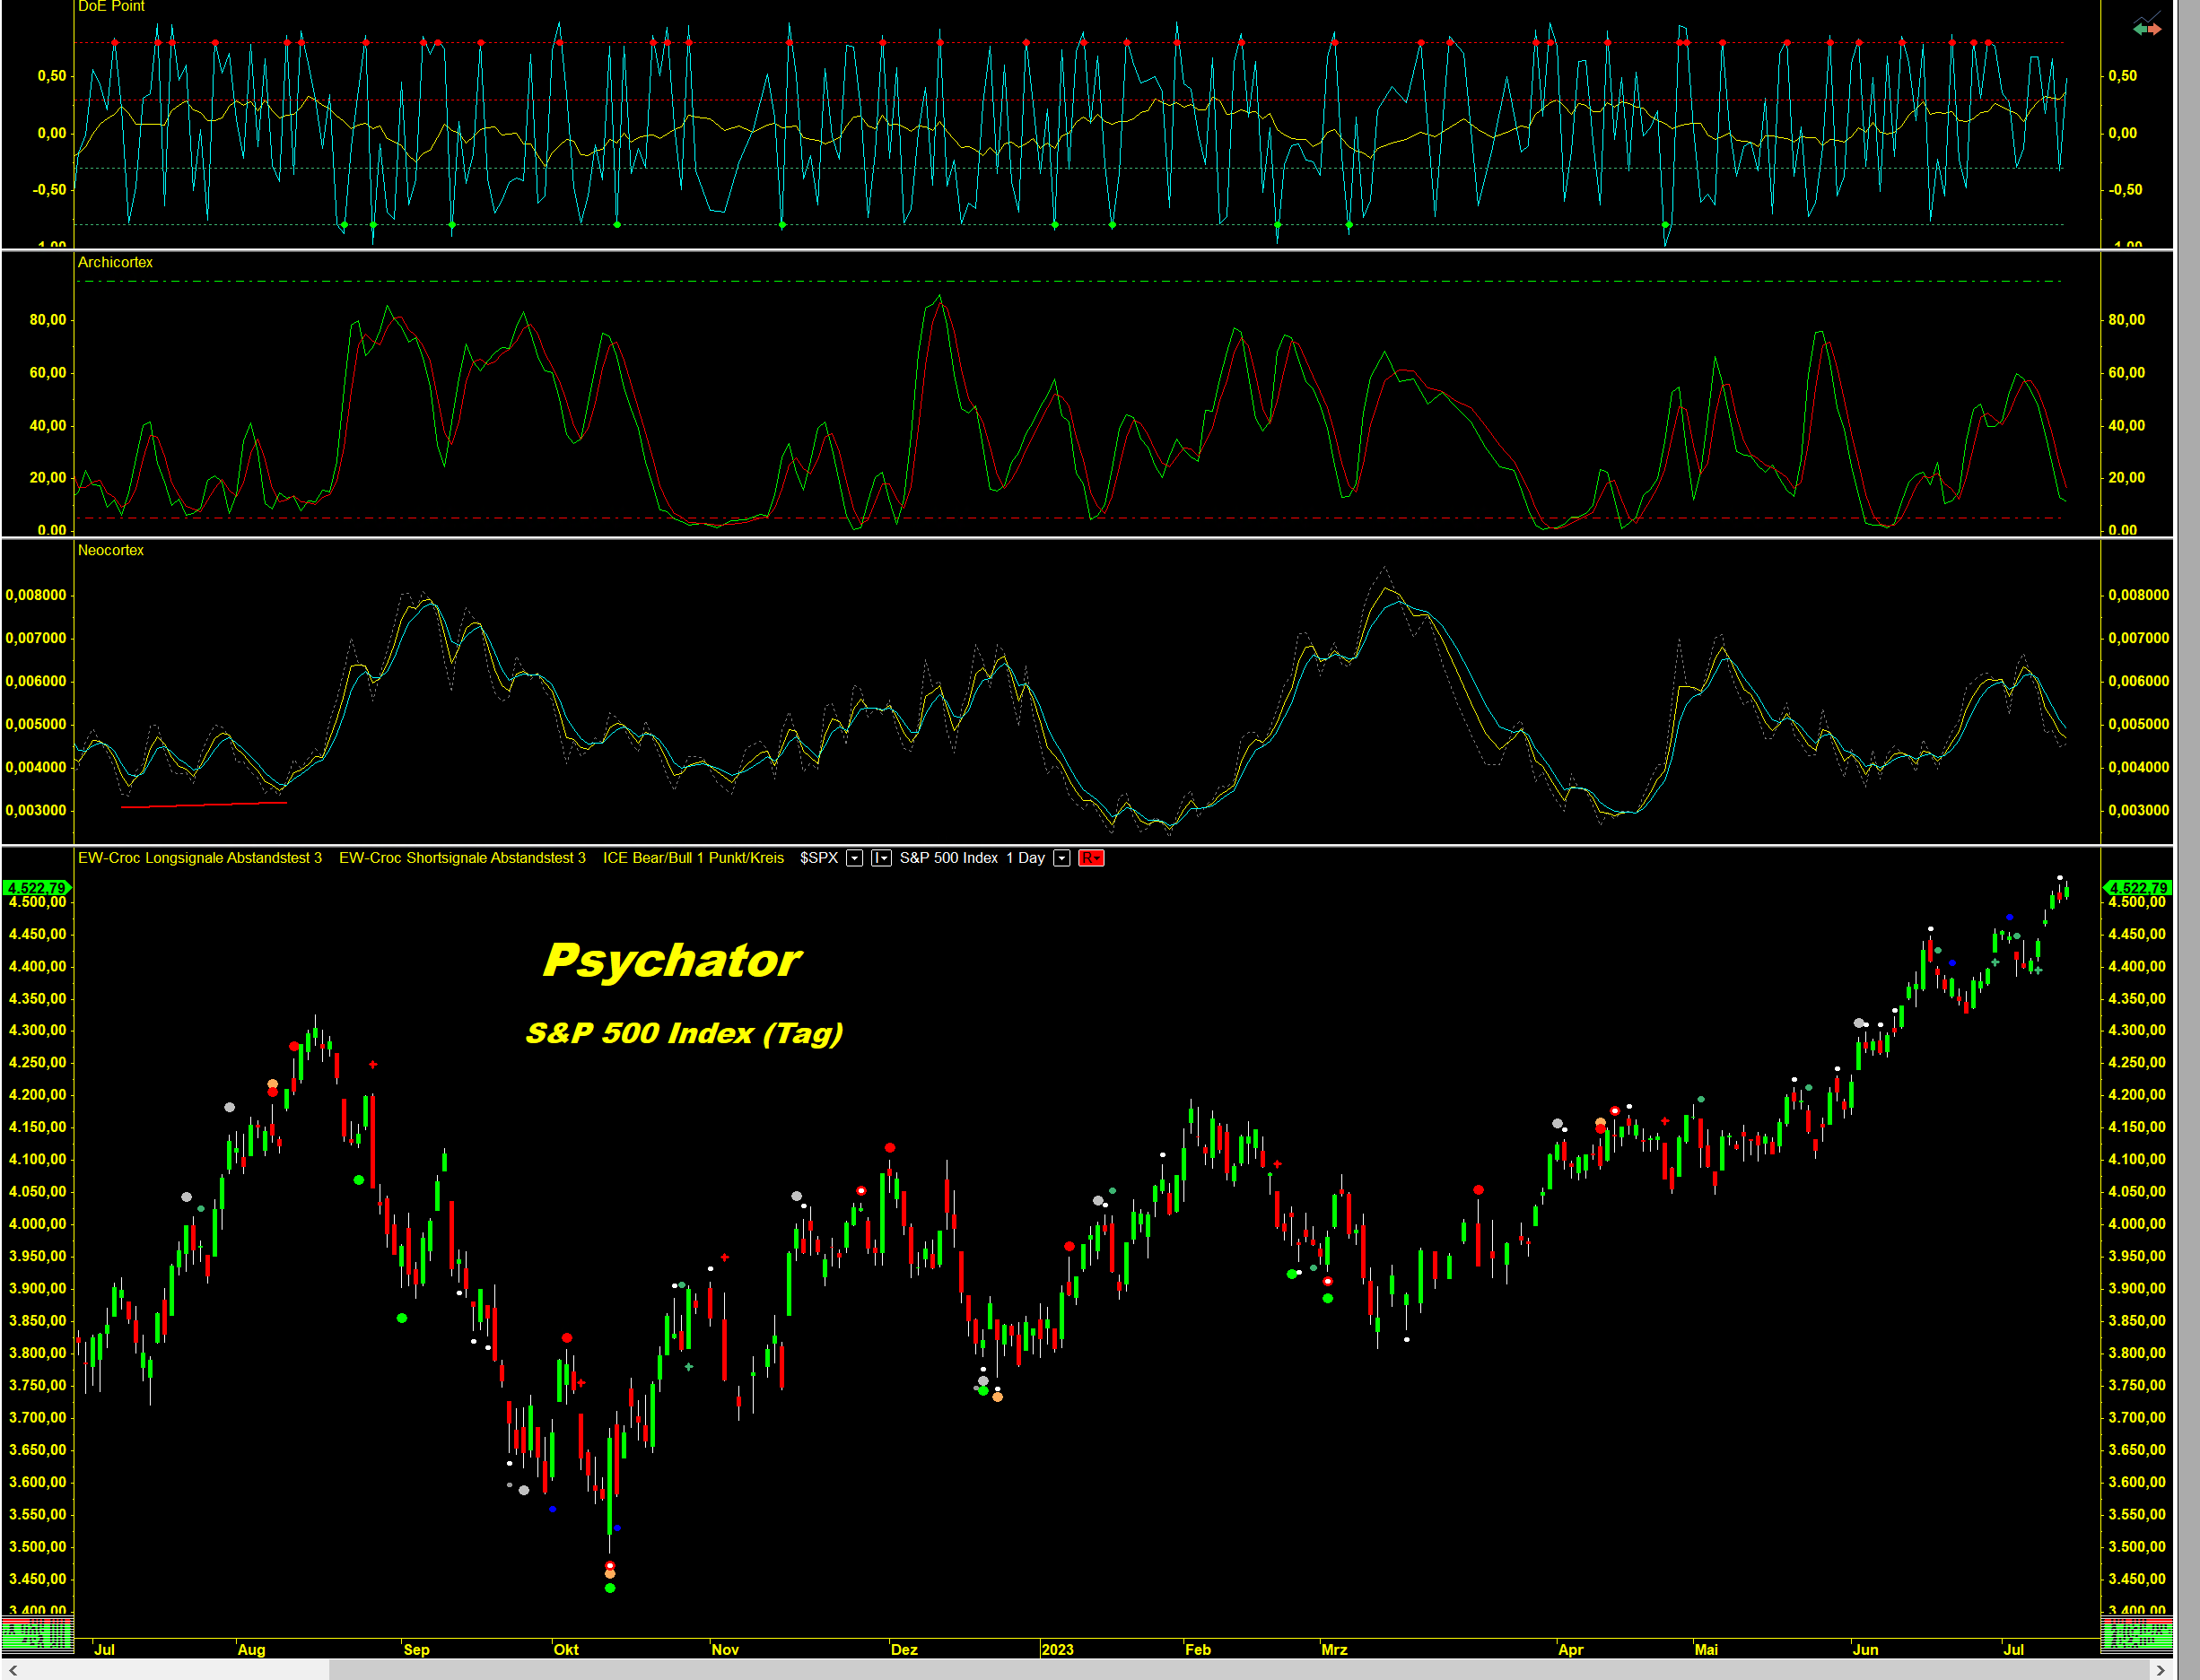Click the red R indicator button
This screenshot has height=1680, width=2200.
pos(1090,858)
